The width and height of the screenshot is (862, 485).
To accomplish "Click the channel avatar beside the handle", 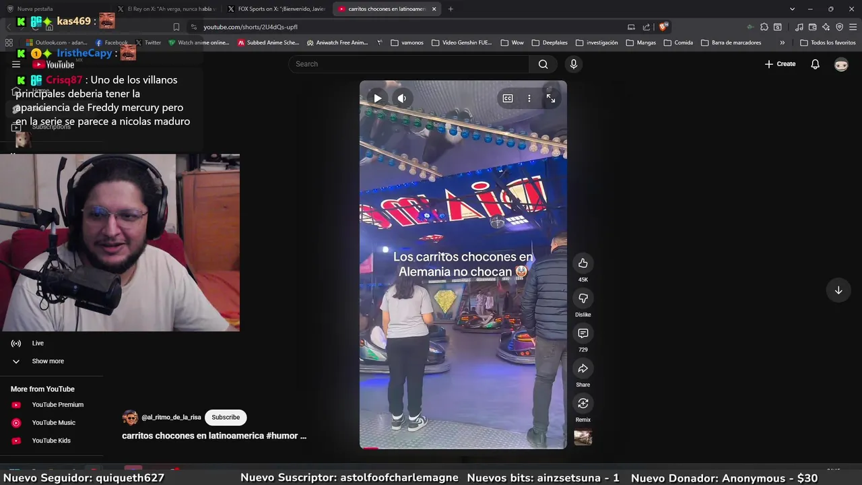I will [x=130, y=418].
